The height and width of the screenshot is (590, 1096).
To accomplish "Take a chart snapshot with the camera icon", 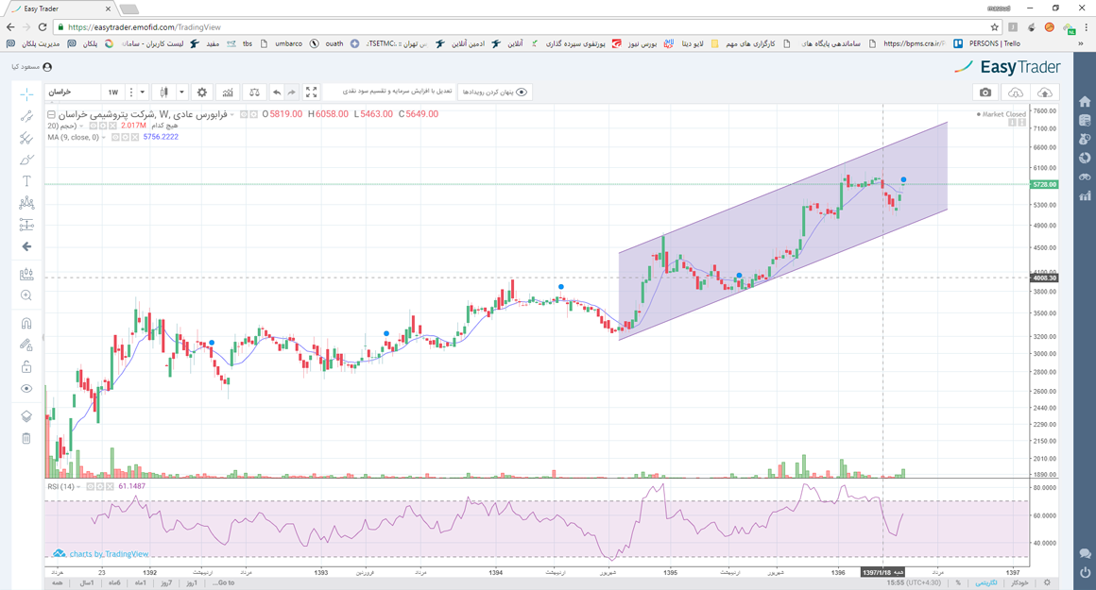I will click(x=985, y=93).
